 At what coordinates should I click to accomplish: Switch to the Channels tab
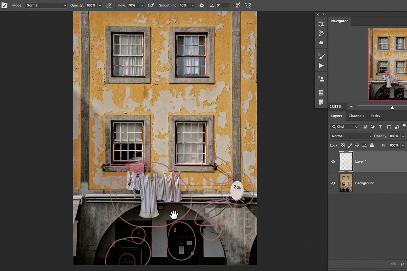click(x=356, y=116)
